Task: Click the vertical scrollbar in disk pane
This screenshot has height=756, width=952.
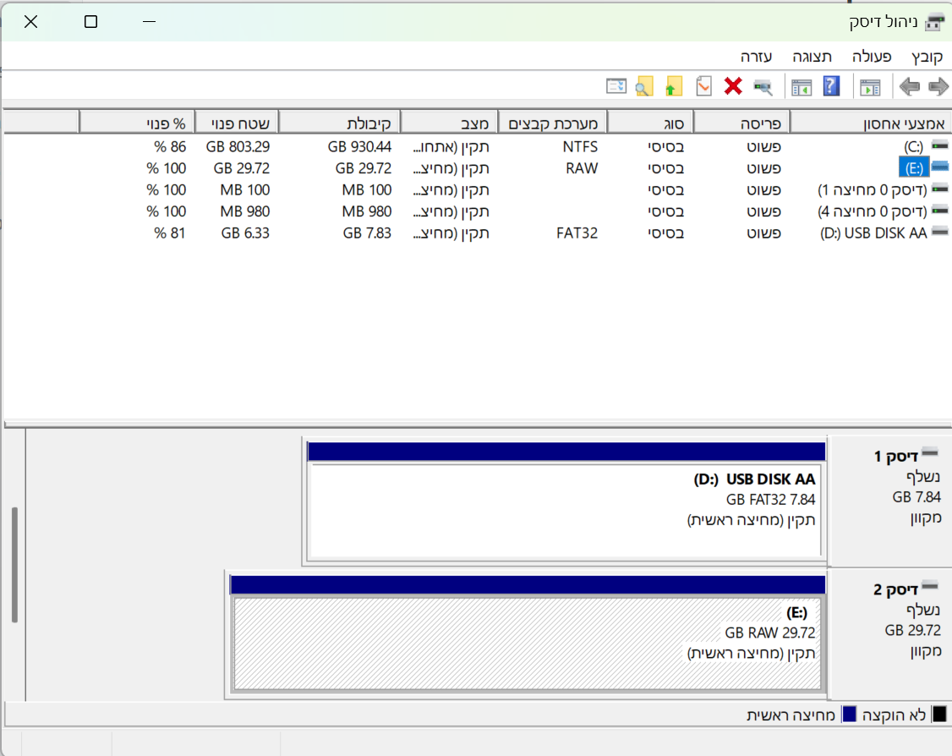Action: (x=14, y=564)
